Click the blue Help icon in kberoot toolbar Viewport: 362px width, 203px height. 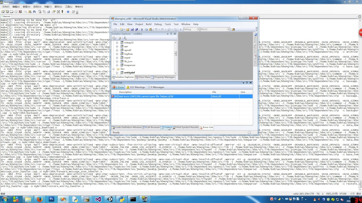tap(68, 12)
